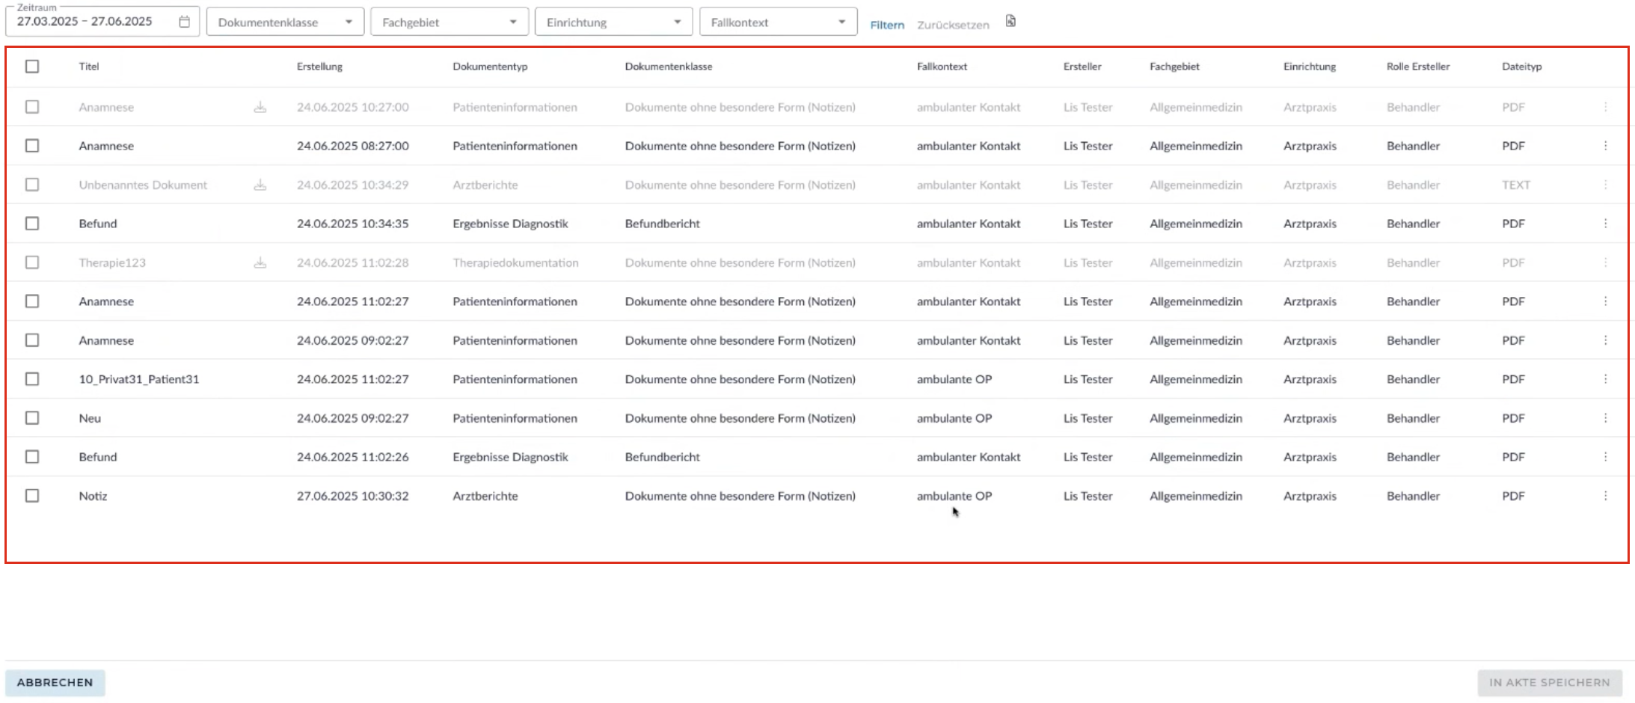Open calendar picker in Zeitraum field
The width and height of the screenshot is (1635, 703).
pyautogui.click(x=184, y=22)
